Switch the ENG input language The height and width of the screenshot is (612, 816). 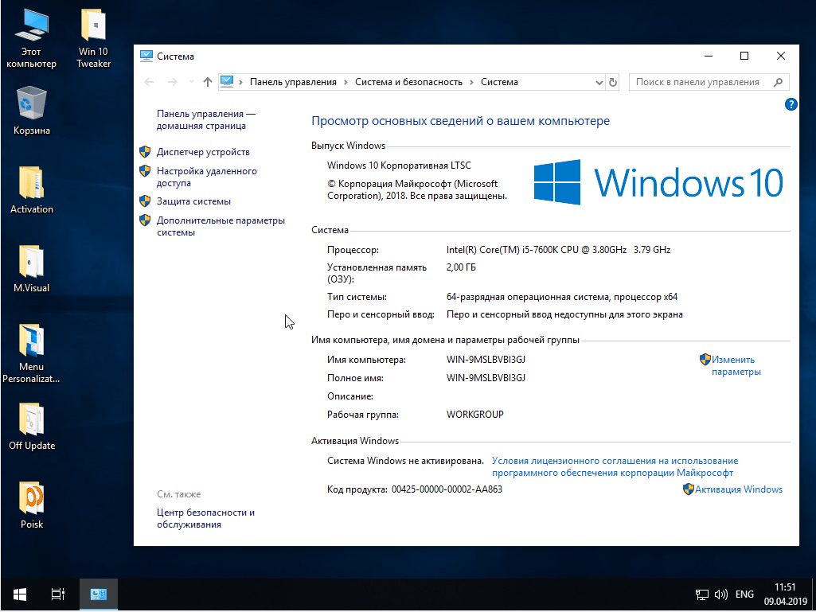pos(744,594)
